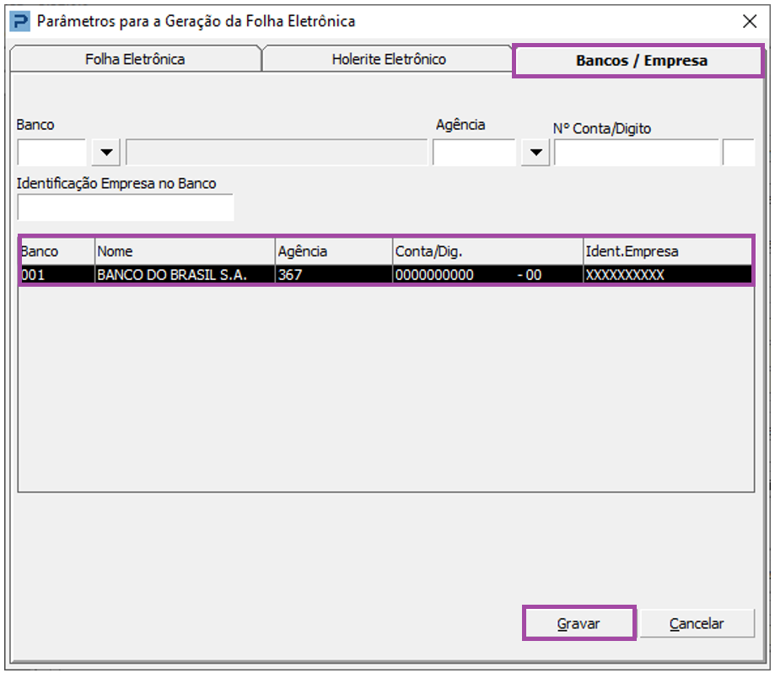
Task: Expand the Banco dropdown arrow
Action: tap(106, 153)
